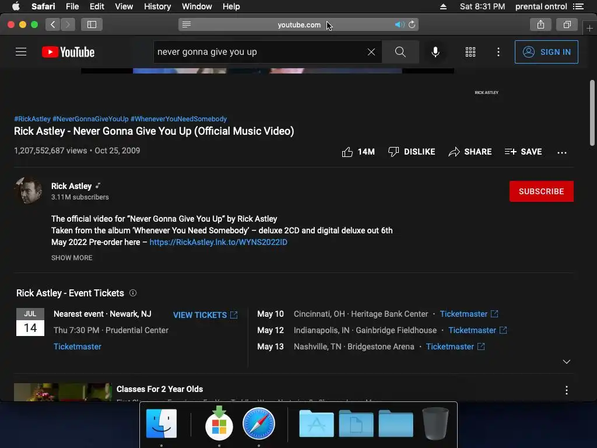The image size is (597, 448).
Task: Open Ticketmaster link under Prudential Center
Action: pyautogui.click(x=78, y=346)
